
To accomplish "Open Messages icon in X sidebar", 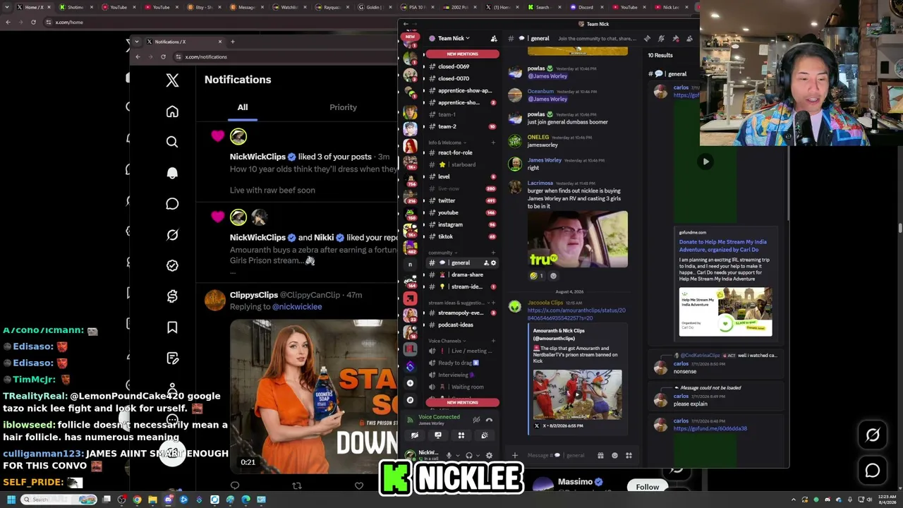I will pos(172,204).
